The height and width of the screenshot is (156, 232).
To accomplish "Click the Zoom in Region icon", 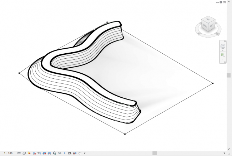I will (x=223, y=55).
